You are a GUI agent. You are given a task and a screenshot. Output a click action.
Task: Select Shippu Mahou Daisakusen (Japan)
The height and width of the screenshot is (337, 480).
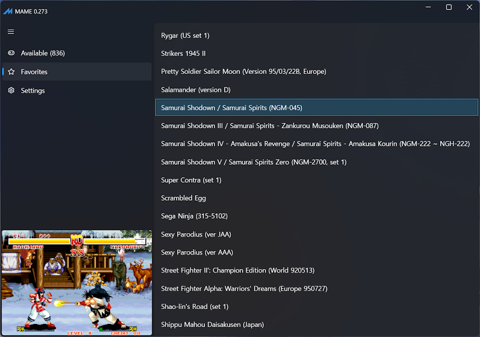(x=316, y=325)
